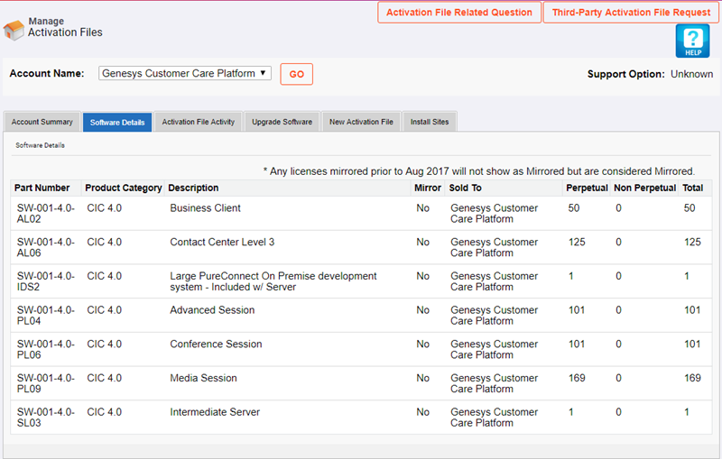Click the Total column header
The image size is (722, 459).
692,188
